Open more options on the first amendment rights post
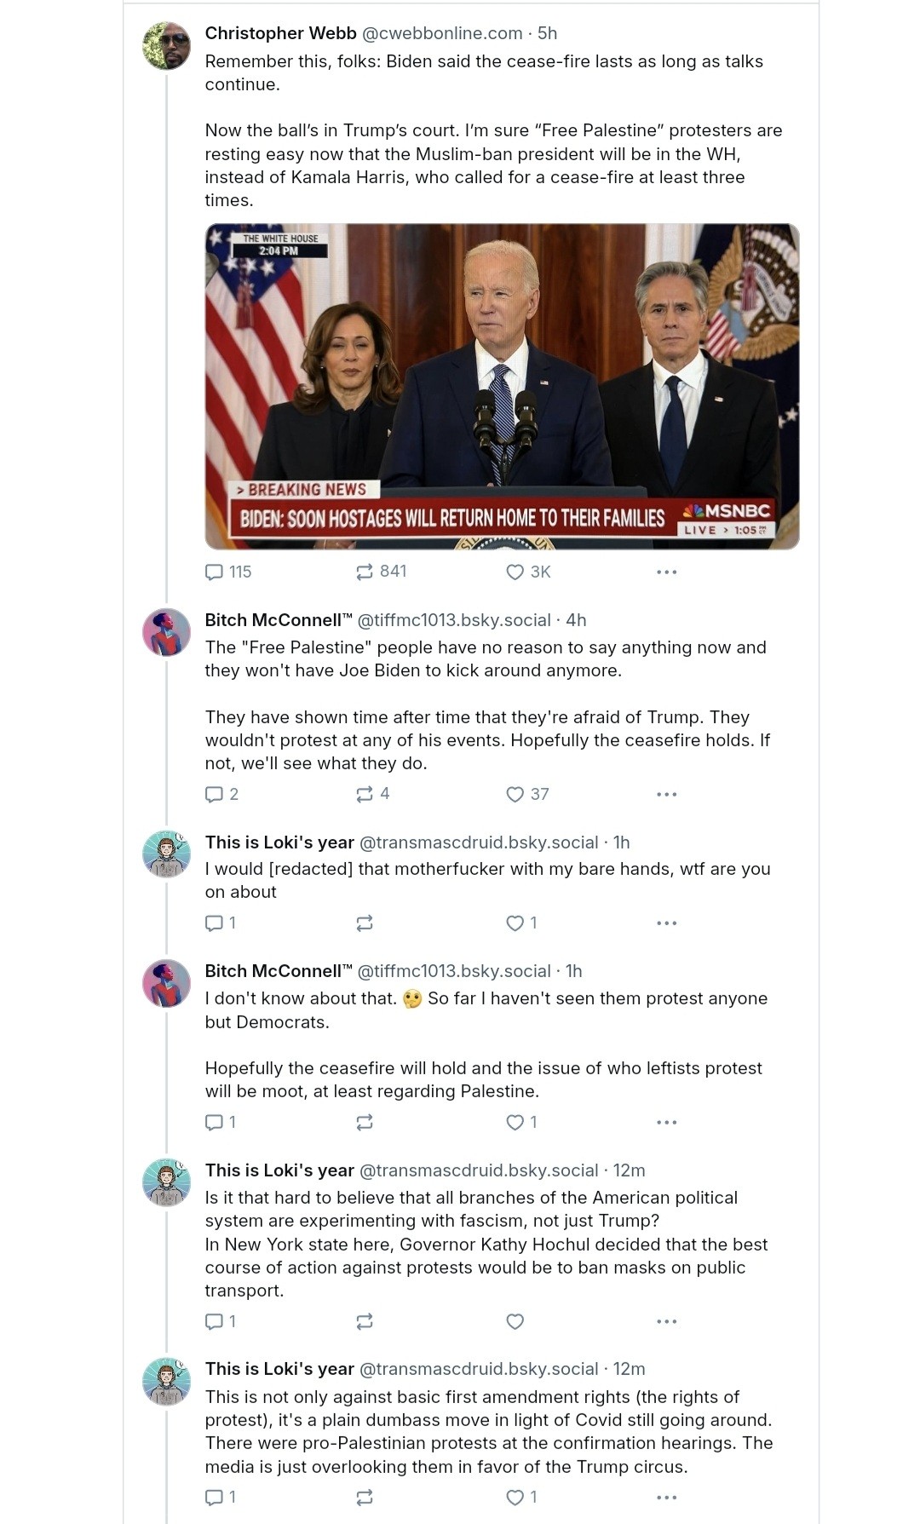Screen dimensions: 920x1524 coord(666,1497)
